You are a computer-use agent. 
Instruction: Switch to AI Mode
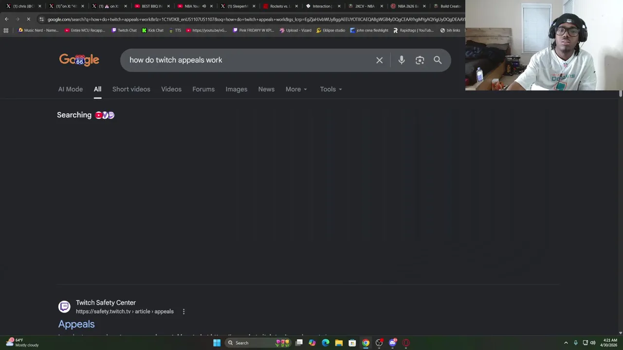(71, 89)
